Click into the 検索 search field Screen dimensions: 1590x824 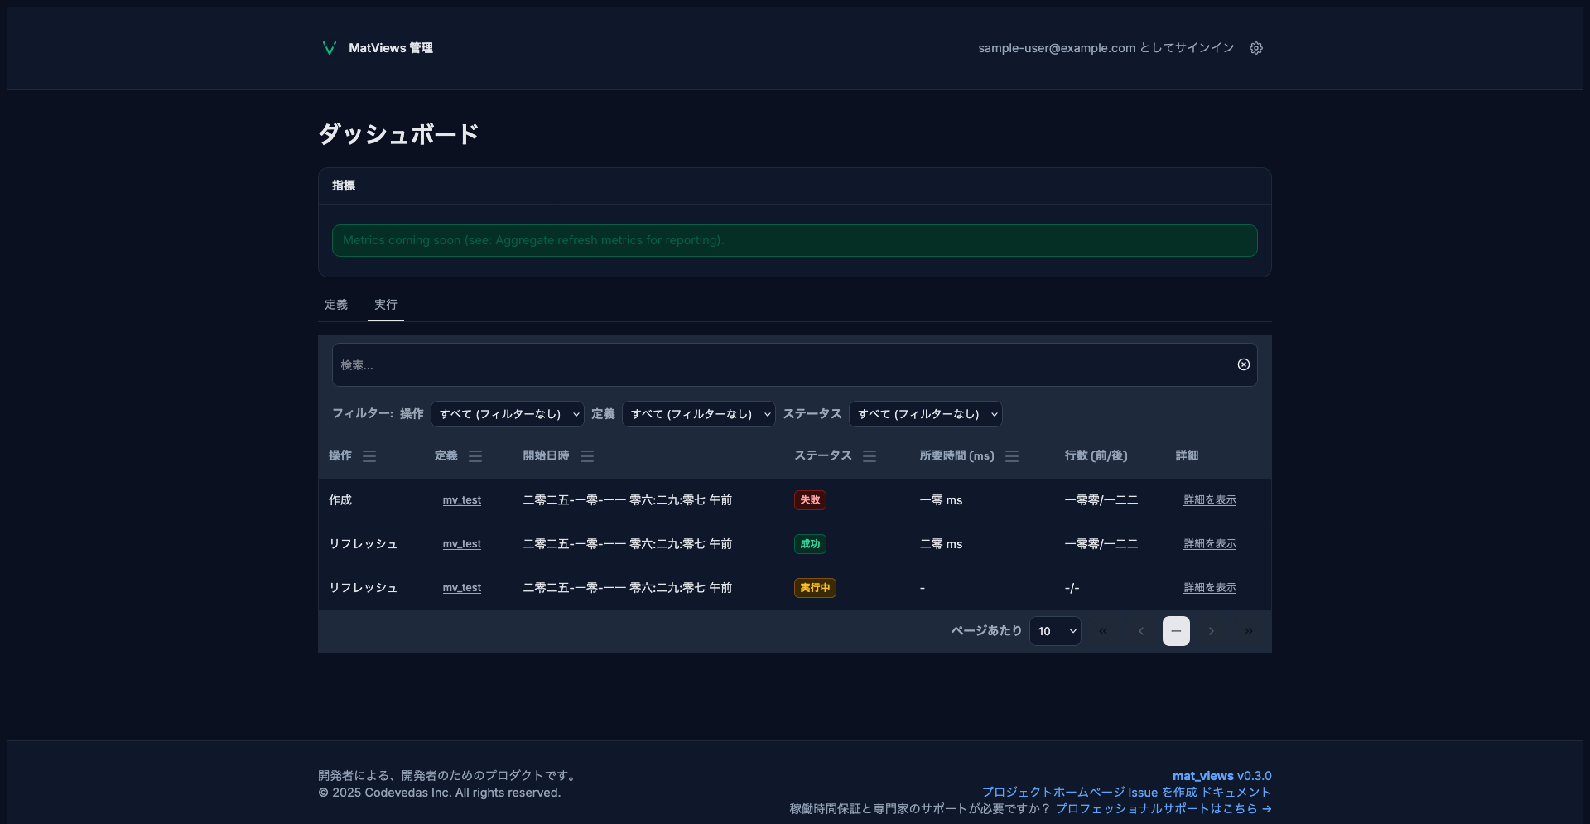click(x=745, y=364)
